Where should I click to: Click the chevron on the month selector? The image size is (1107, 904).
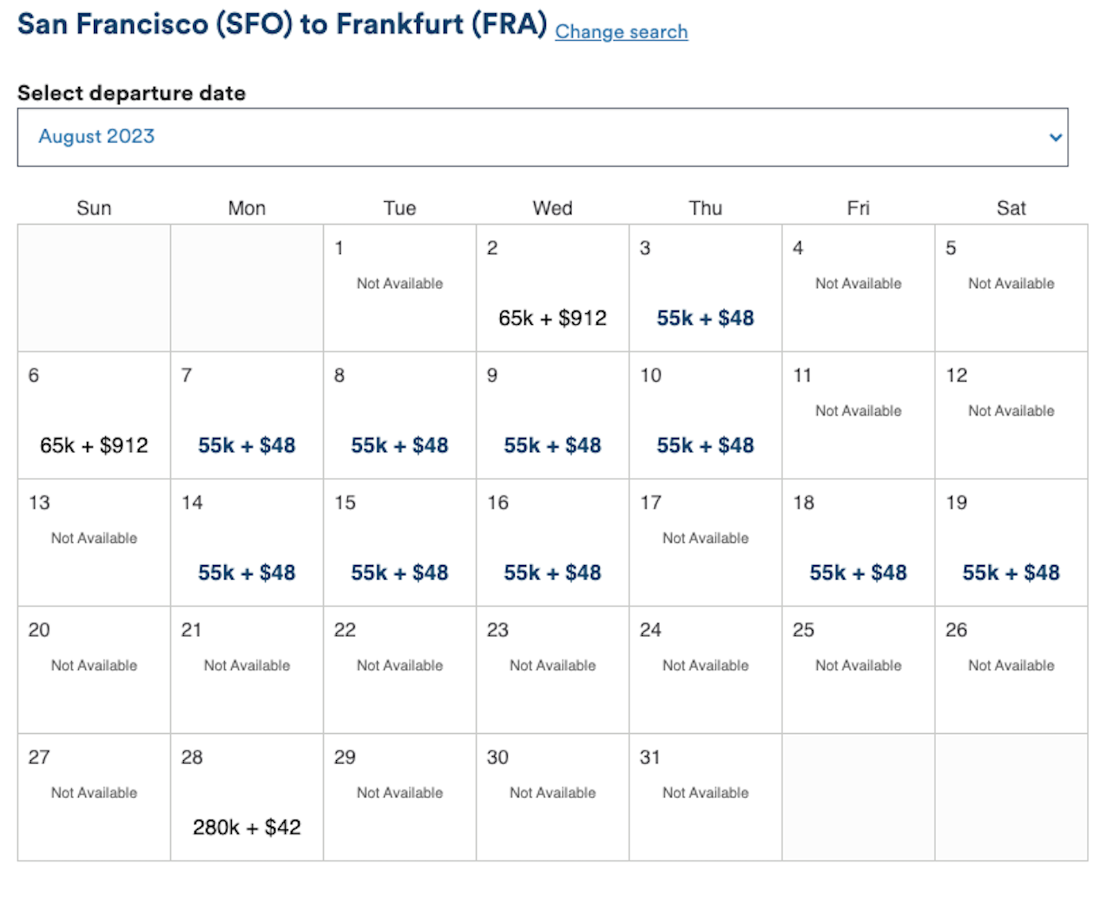pyautogui.click(x=1056, y=137)
